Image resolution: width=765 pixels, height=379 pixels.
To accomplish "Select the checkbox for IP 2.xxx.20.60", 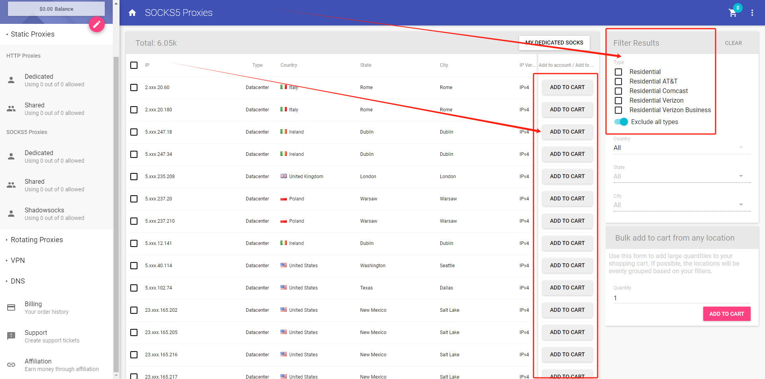I will [x=134, y=87].
